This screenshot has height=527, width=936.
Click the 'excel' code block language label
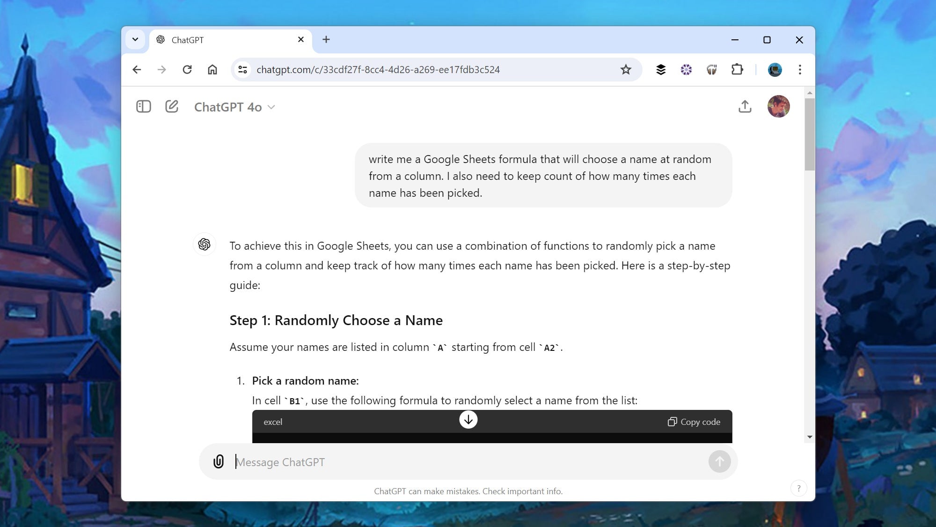tap(273, 422)
